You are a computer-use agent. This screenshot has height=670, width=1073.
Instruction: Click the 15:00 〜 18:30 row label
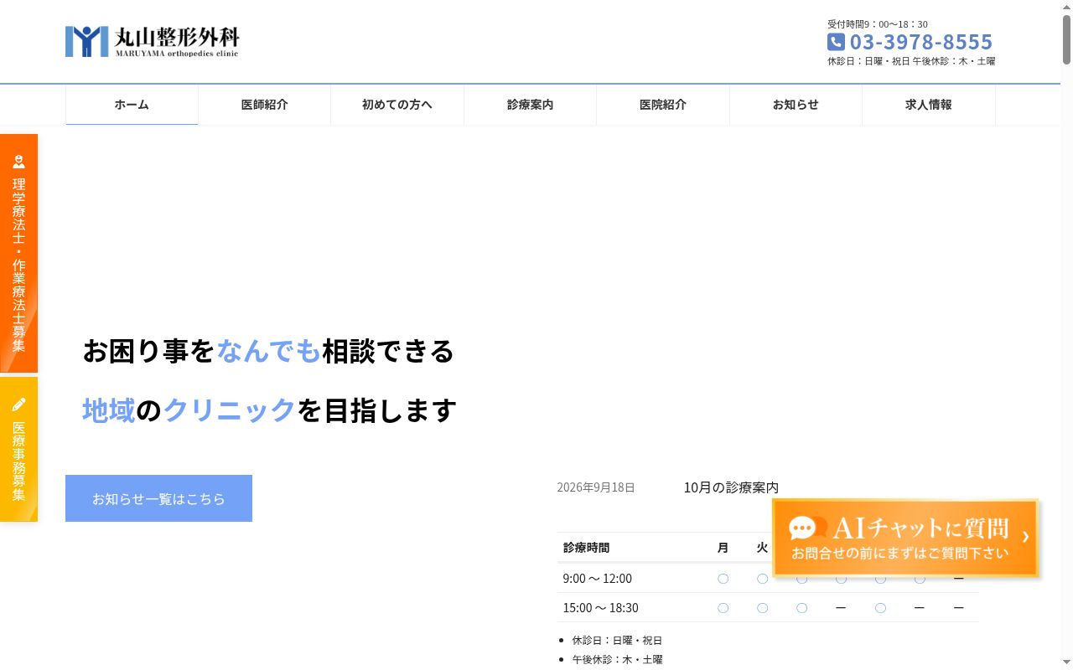coord(600,608)
